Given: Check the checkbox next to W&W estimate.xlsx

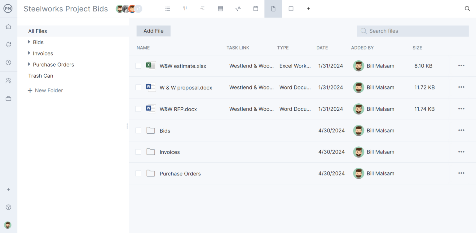Looking at the screenshot, I should [138, 66].
